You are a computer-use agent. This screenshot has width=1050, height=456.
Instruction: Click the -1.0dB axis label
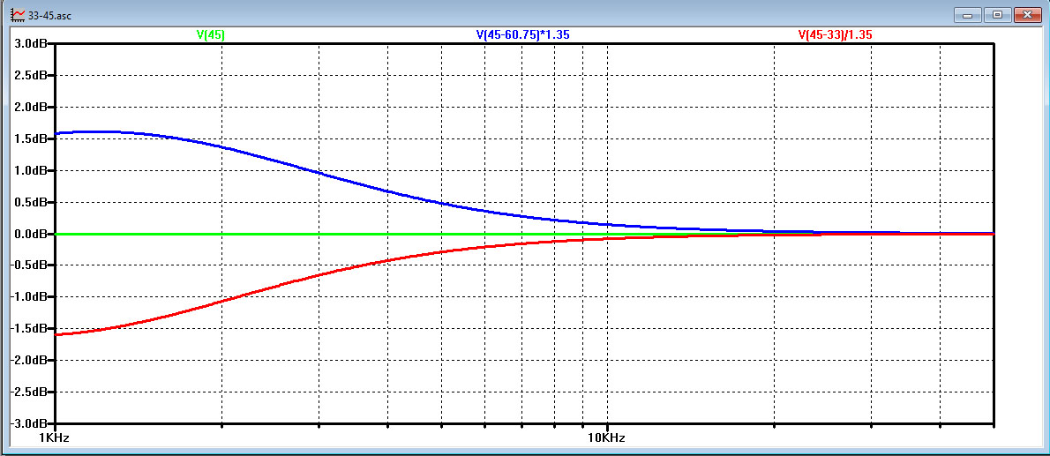click(x=28, y=297)
